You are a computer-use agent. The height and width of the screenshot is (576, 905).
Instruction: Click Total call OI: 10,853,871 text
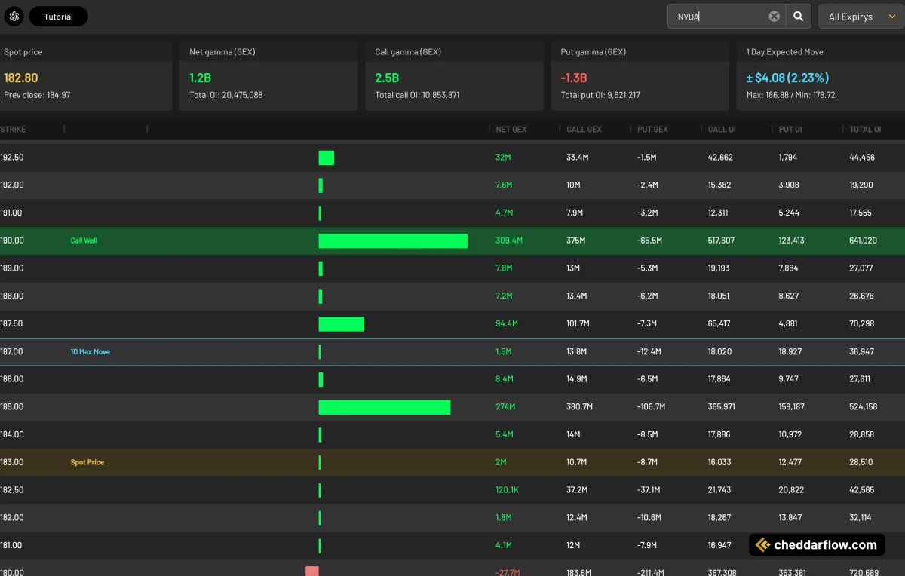[x=417, y=95]
